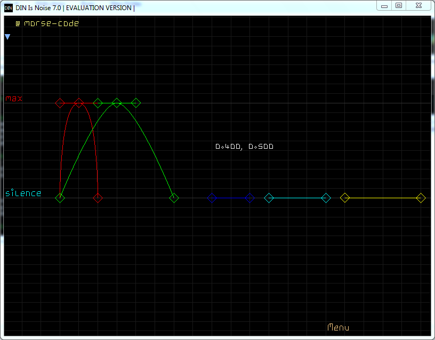Click the blue triangle expander at top left
This screenshot has width=435, height=340.
pos(7,37)
